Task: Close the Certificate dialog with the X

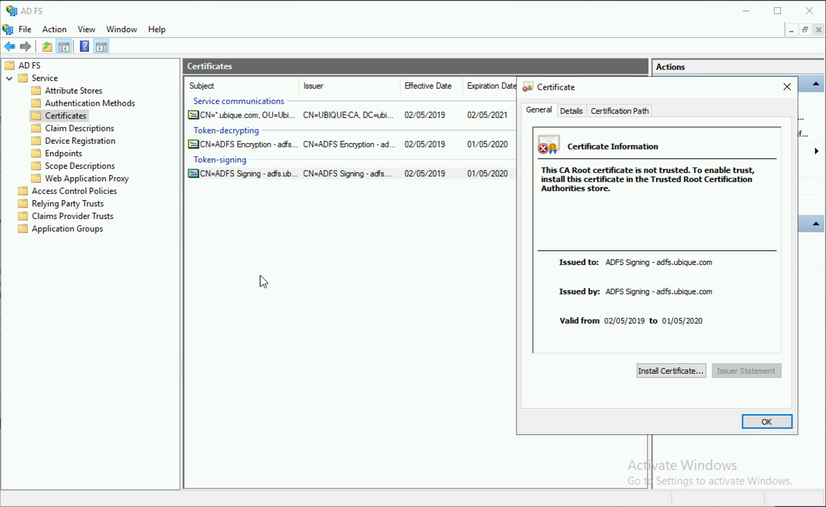Action: [787, 87]
